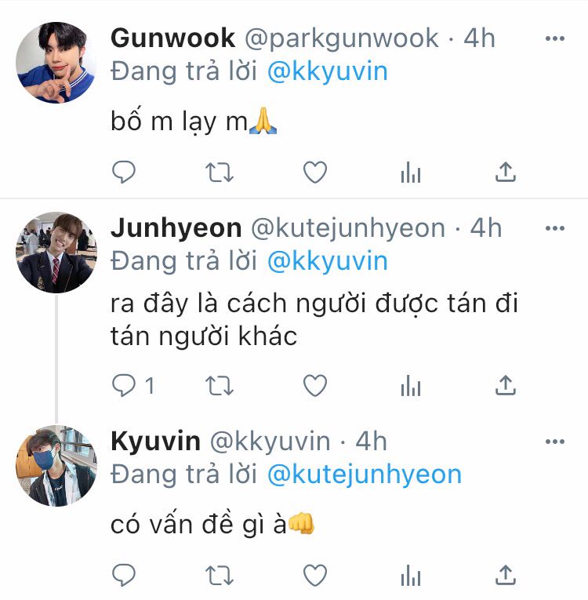Share Junhyeon's tweet

tap(506, 384)
